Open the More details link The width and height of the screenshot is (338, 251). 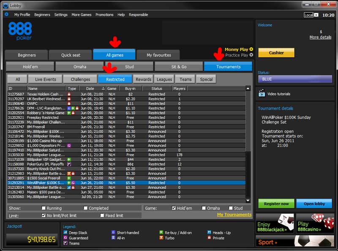[320, 37]
